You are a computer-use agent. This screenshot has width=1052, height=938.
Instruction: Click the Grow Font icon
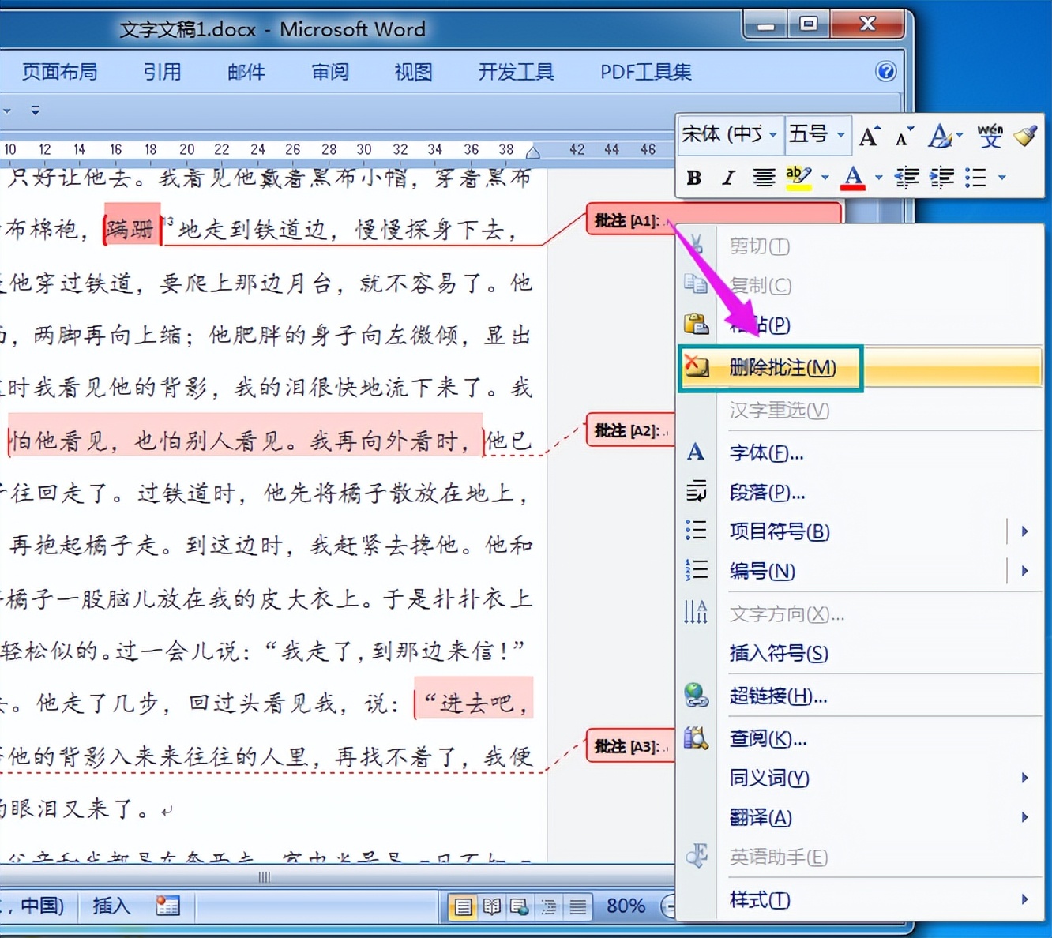tap(869, 137)
